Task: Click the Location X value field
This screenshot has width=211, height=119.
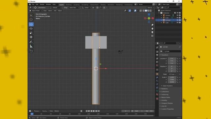Action: [x=172, y=59]
